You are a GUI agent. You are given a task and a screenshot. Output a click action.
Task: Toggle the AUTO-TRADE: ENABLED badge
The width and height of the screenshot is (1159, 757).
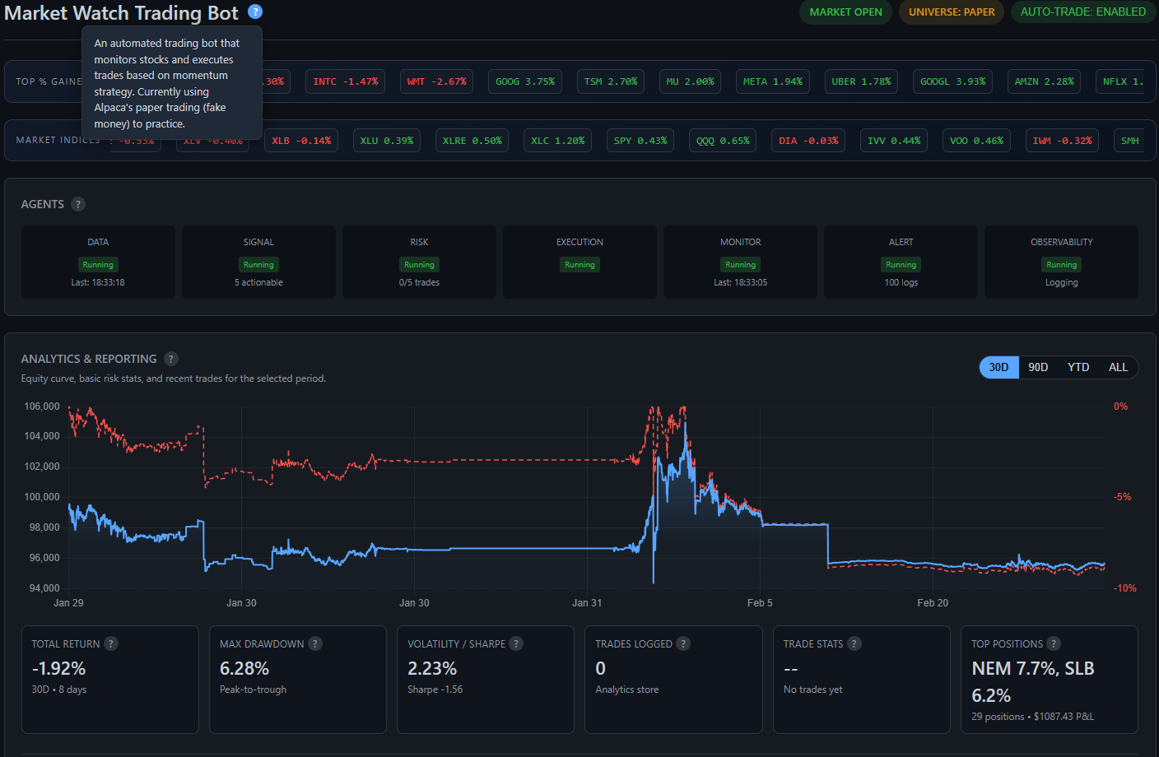click(1083, 12)
